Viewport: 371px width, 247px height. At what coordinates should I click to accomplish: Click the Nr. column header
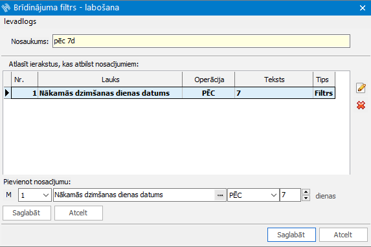[x=25, y=80]
